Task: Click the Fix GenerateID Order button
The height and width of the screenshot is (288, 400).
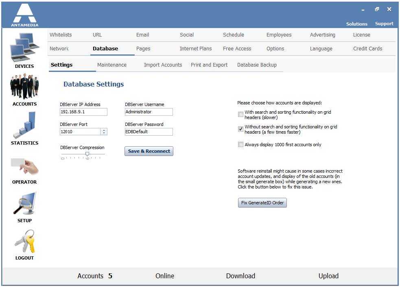Action: pos(262,203)
